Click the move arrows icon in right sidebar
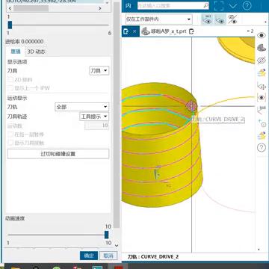The height and width of the screenshot is (269, 269). click(262, 87)
